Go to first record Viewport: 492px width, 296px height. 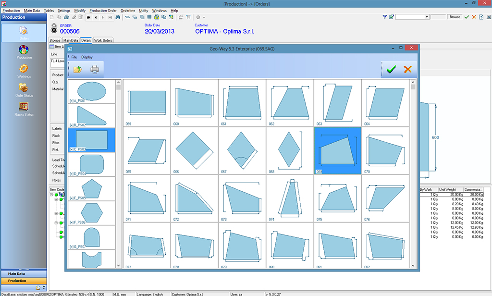(89, 17)
